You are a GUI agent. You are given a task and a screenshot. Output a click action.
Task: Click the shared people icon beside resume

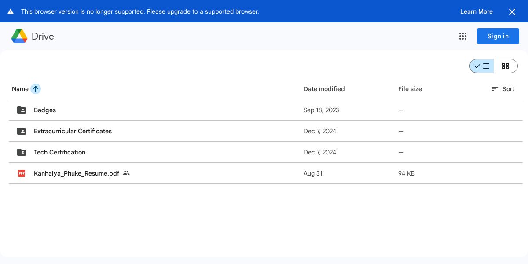(126, 173)
